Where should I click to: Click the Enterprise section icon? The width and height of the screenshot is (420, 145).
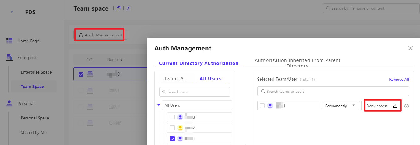coord(9,57)
